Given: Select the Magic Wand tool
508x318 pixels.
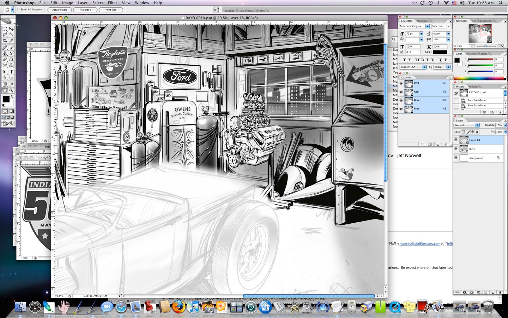Looking at the screenshot, I should [11, 34].
